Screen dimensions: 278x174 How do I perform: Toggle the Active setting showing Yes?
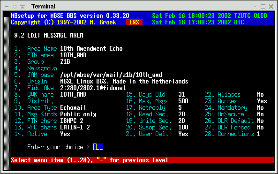[65, 134]
